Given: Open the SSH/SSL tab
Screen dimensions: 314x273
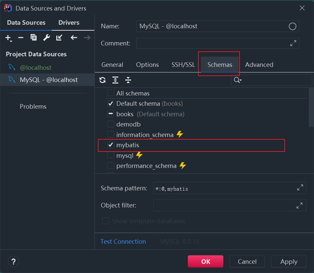Looking at the screenshot, I should pos(183,65).
